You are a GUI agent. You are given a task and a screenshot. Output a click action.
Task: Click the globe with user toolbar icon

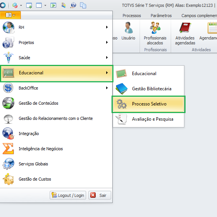73,5
